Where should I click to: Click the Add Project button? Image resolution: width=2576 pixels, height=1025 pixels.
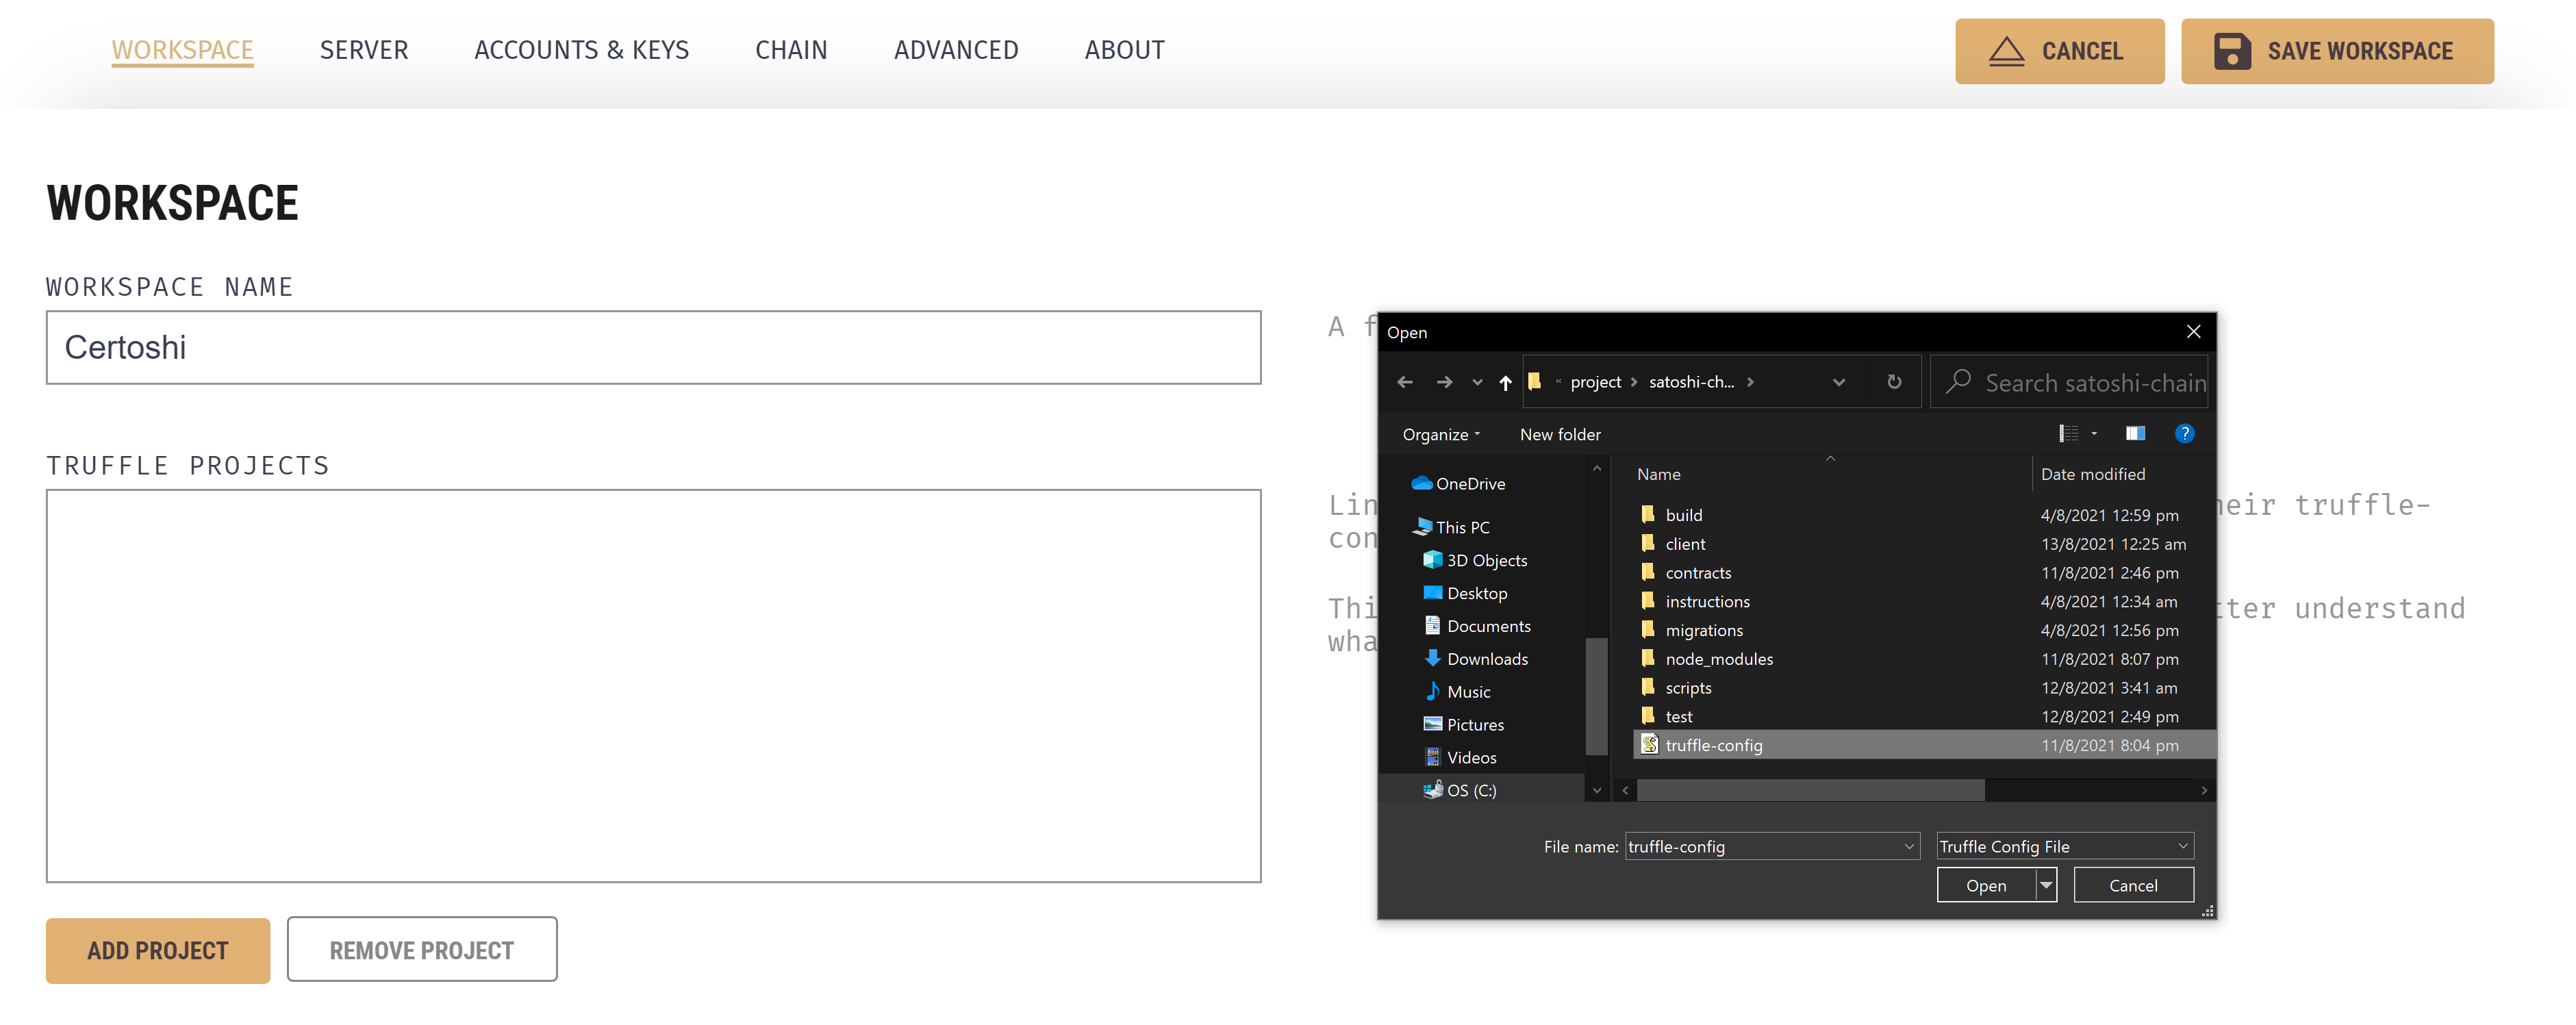(x=158, y=950)
